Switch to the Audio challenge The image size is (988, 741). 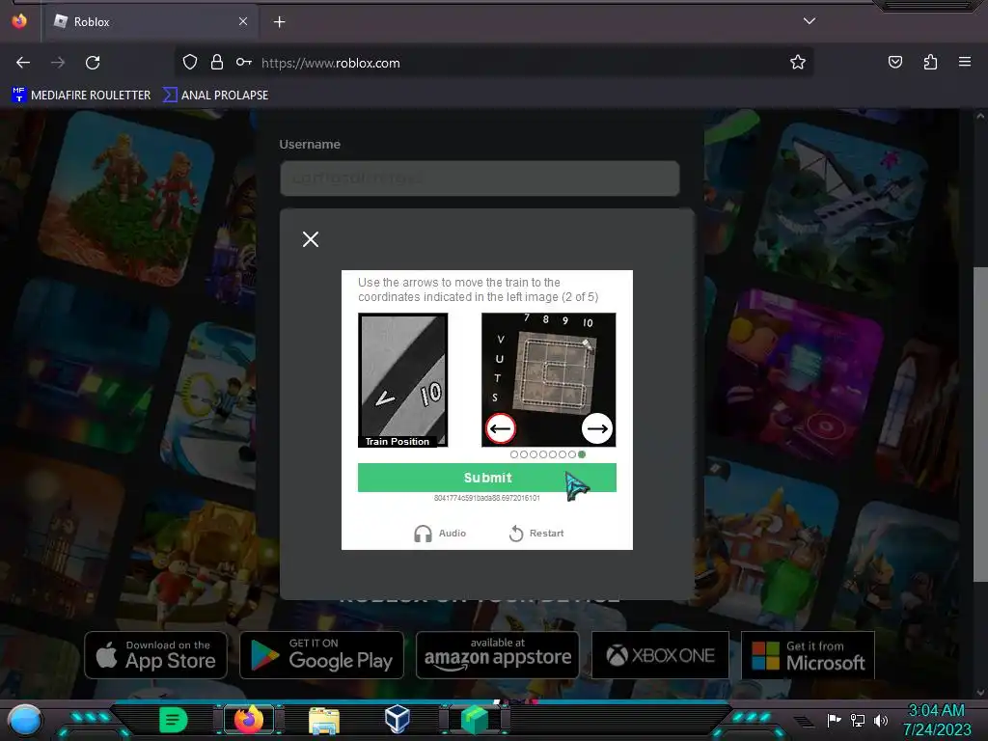[x=440, y=533]
